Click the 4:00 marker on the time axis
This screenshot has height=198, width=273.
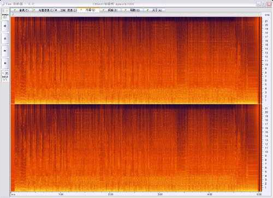[x=210, y=194]
